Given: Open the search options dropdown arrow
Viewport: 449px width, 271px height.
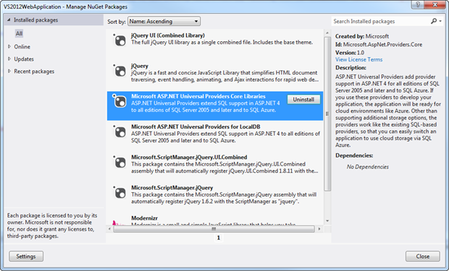Looking at the screenshot, I should [x=440, y=21].
